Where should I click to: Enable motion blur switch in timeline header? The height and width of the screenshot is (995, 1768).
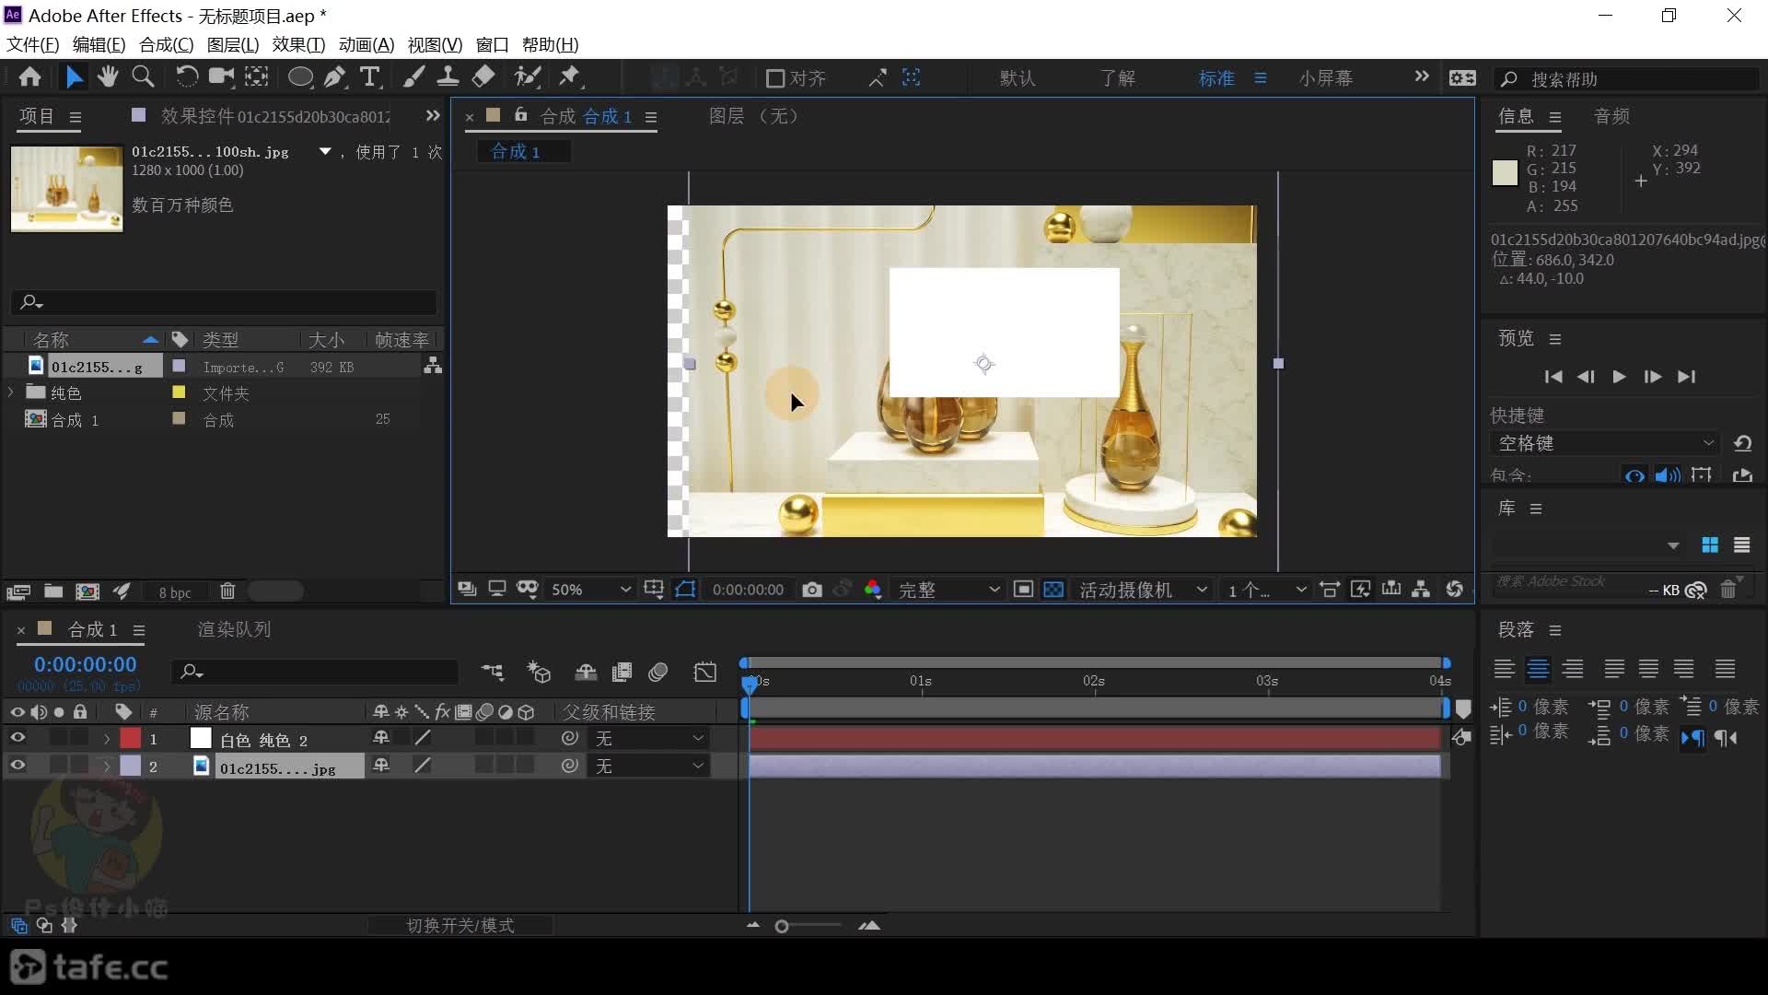658,673
